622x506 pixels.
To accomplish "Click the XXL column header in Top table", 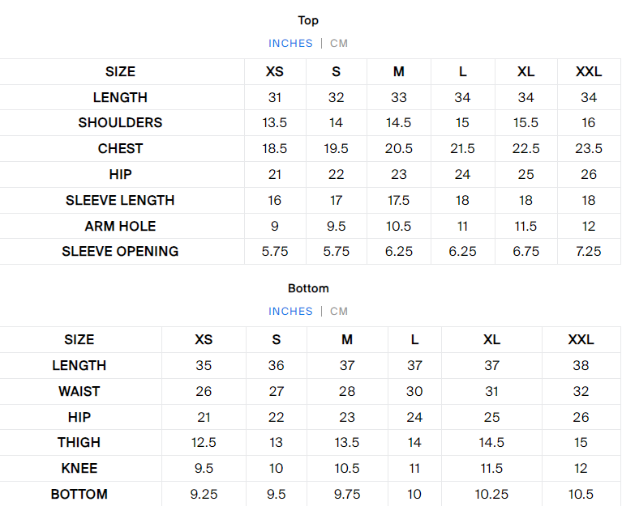I will pos(589,71).
